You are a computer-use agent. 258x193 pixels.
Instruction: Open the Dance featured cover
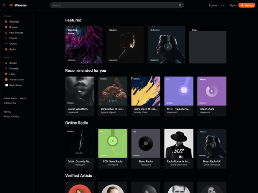pyautogui.click(x=125, y=45)
